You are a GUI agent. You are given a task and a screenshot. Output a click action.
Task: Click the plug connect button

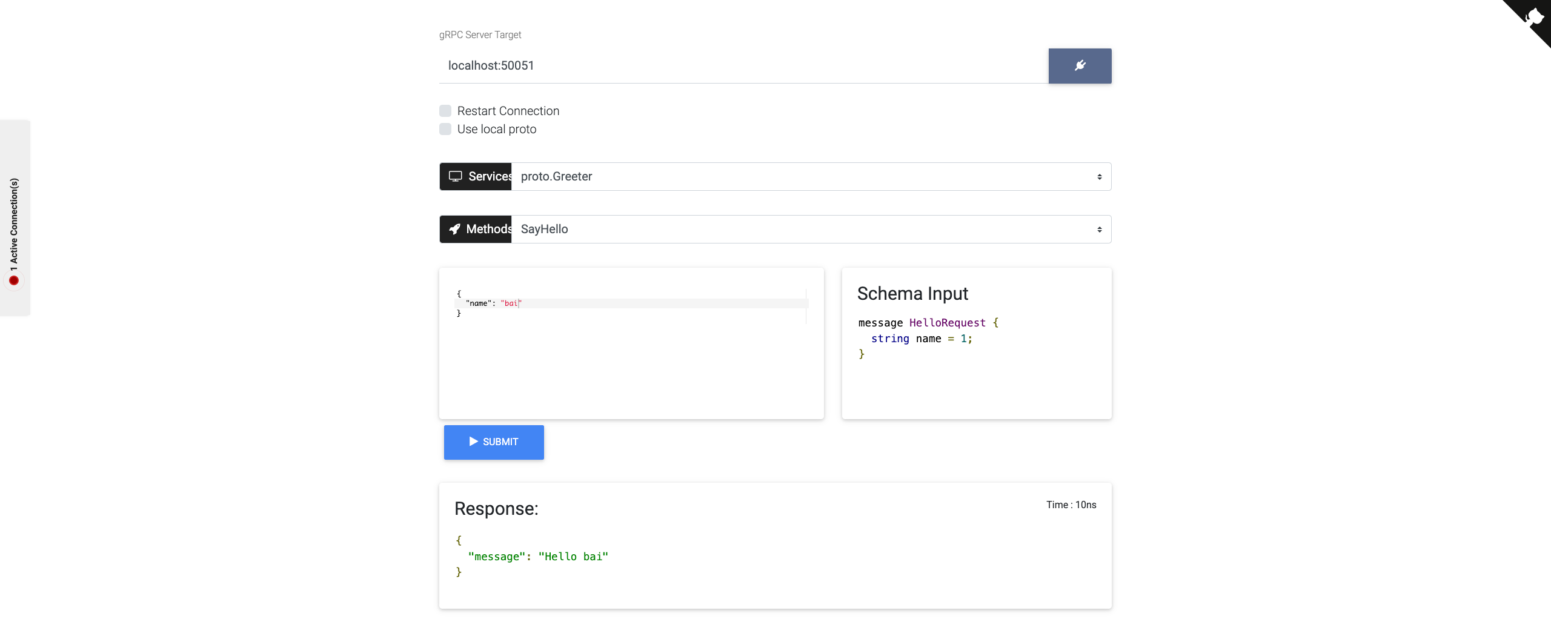coord(1080,66)
